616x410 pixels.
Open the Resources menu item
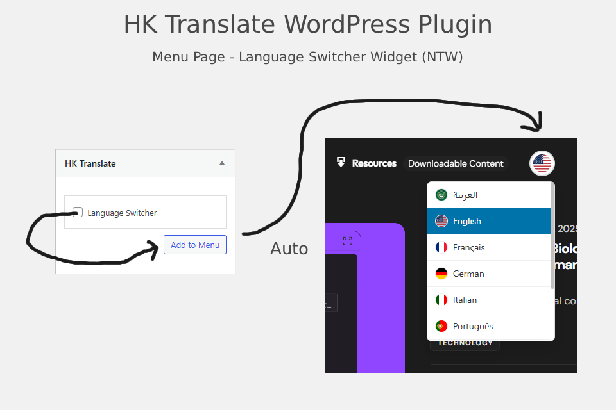374,163
